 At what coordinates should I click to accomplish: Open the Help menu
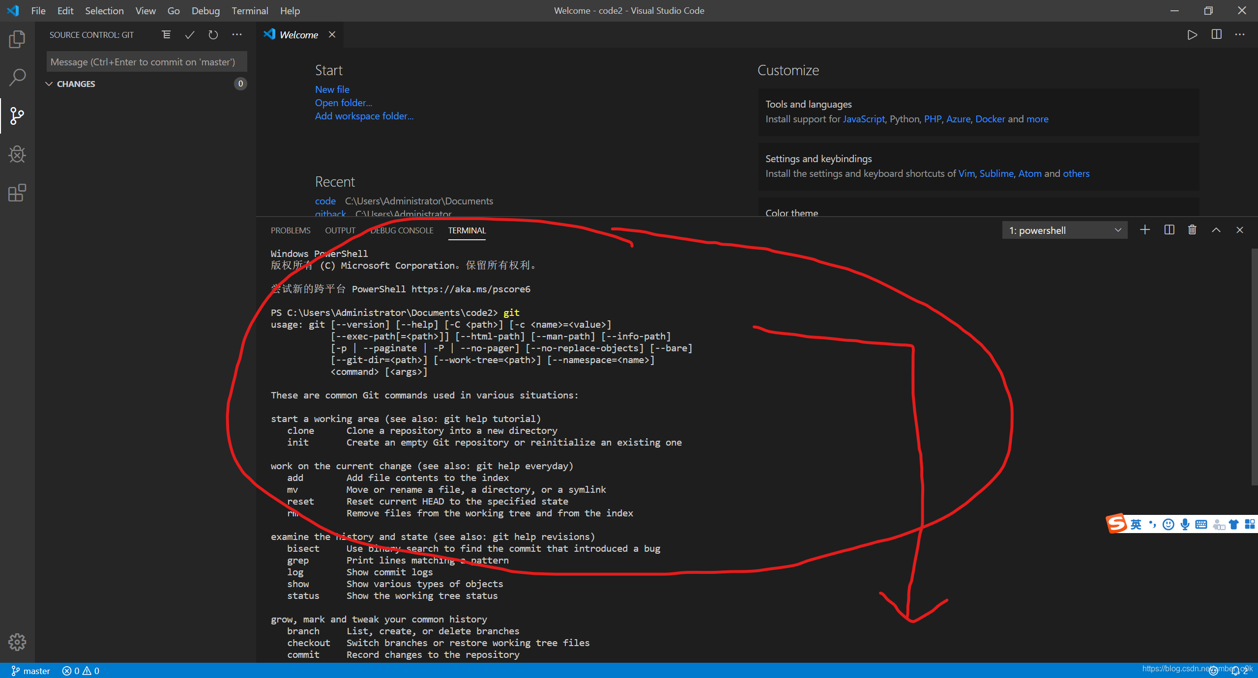290,11
